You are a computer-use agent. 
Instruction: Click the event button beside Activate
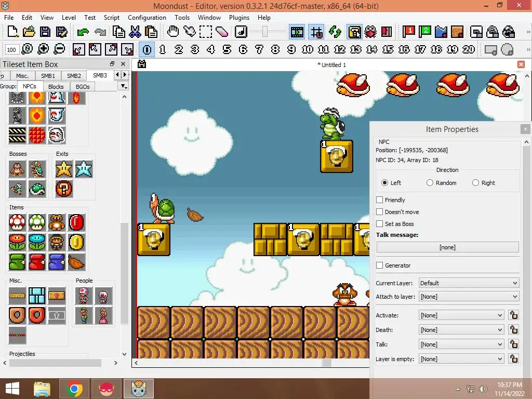click(513, 315)
